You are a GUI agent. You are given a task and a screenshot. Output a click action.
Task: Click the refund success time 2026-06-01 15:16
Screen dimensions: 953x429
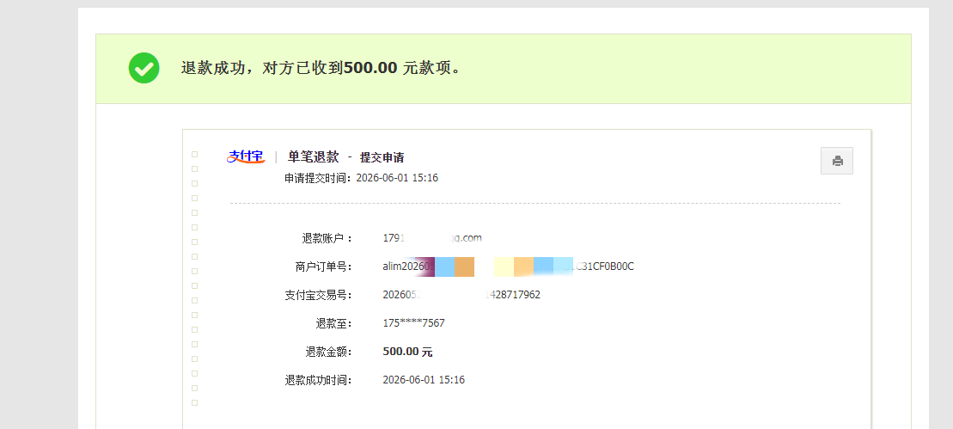(424, 380)
